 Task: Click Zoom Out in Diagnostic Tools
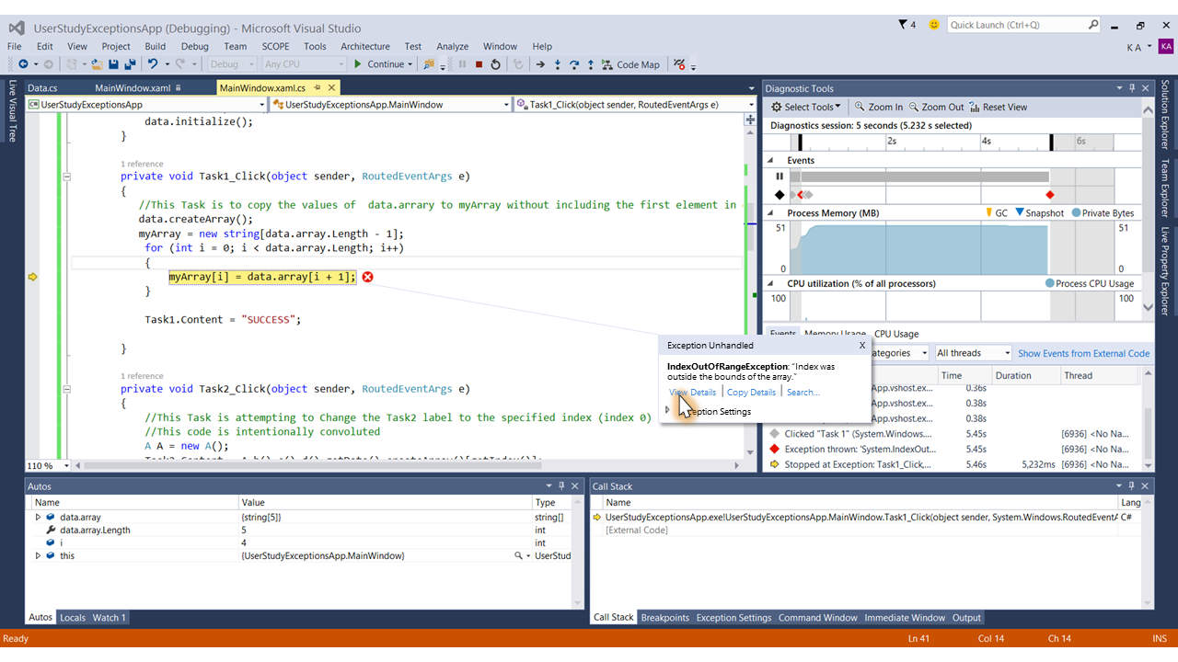pos(936,107)
